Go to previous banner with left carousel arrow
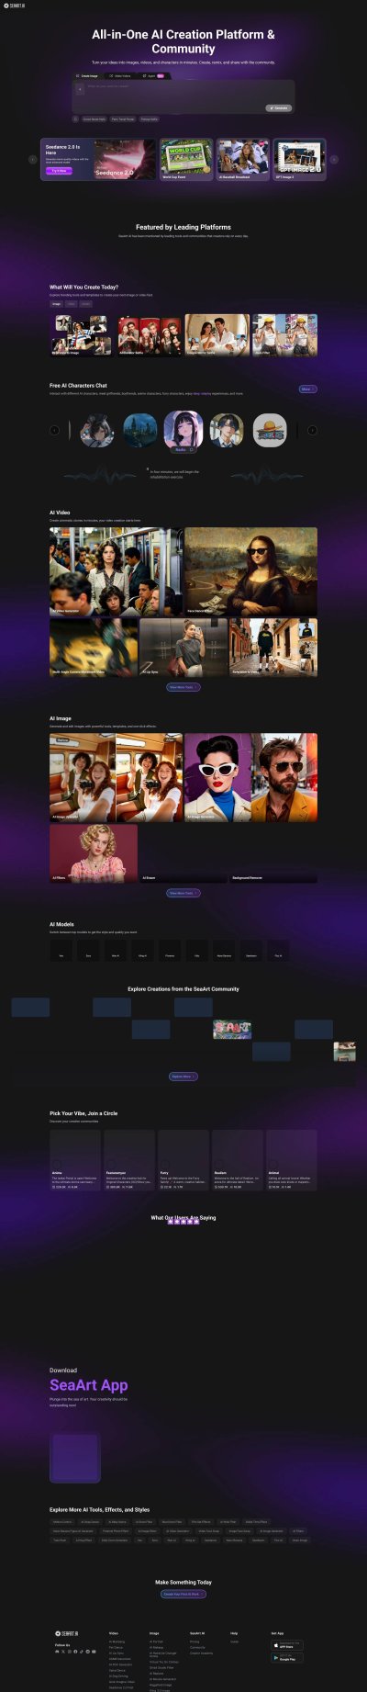This screenshot has width=367, height=1692. tap(33, 160)
